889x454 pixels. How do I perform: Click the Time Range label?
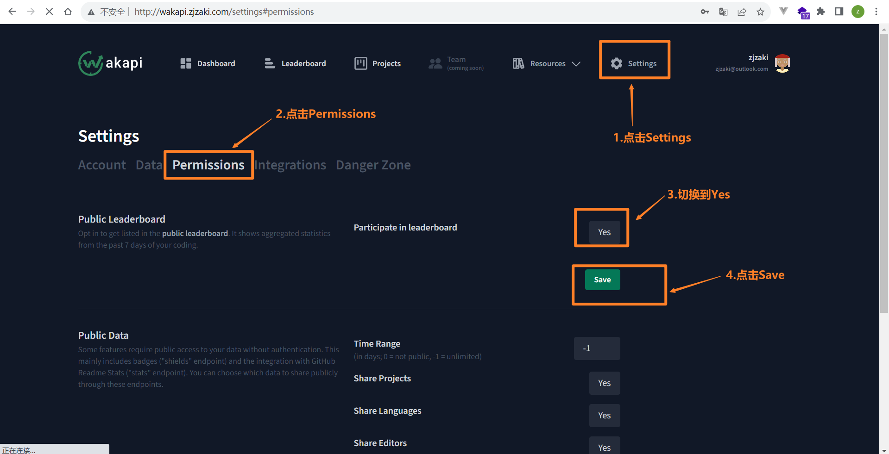pyautogui.click(x=377, y=344)
